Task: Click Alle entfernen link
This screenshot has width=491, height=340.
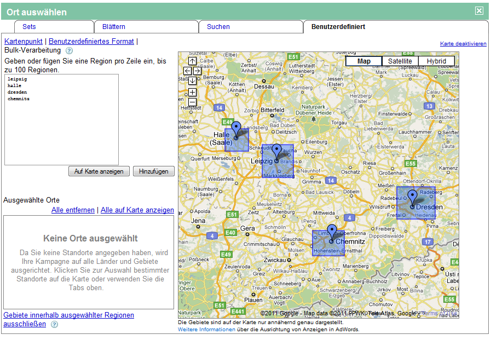Action: [x=73, y=210]
